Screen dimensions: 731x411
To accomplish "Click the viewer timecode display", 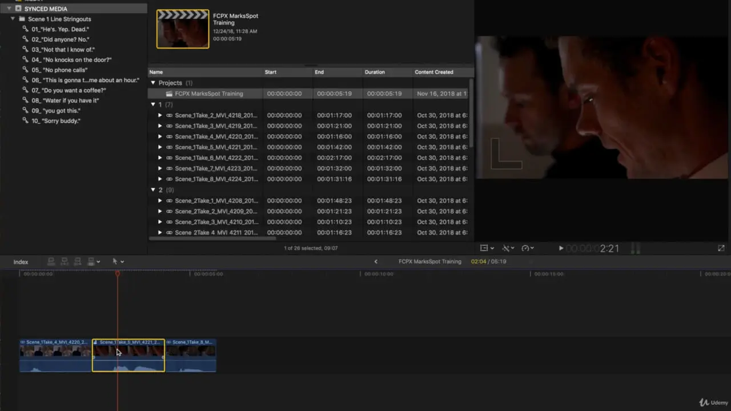I will tap(592, 248).
